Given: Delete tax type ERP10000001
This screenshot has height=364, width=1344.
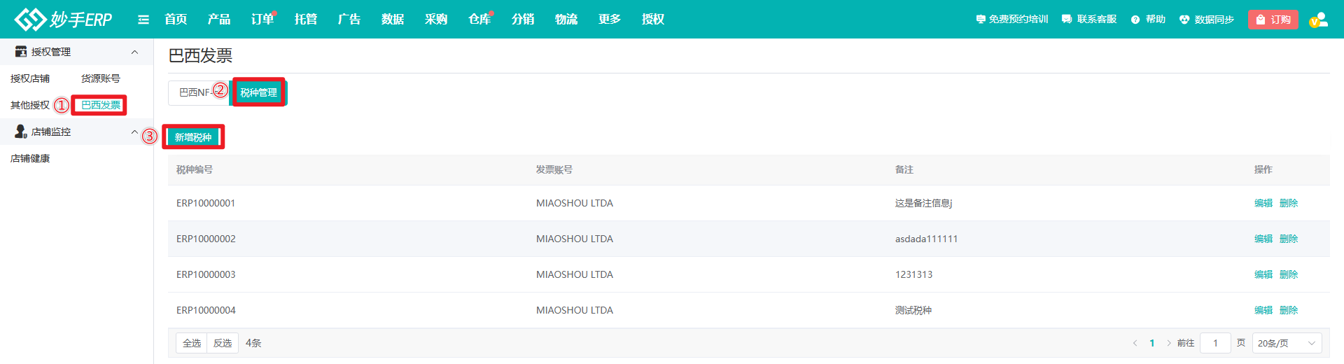Looking at the screenshot, I should 1289,203.
